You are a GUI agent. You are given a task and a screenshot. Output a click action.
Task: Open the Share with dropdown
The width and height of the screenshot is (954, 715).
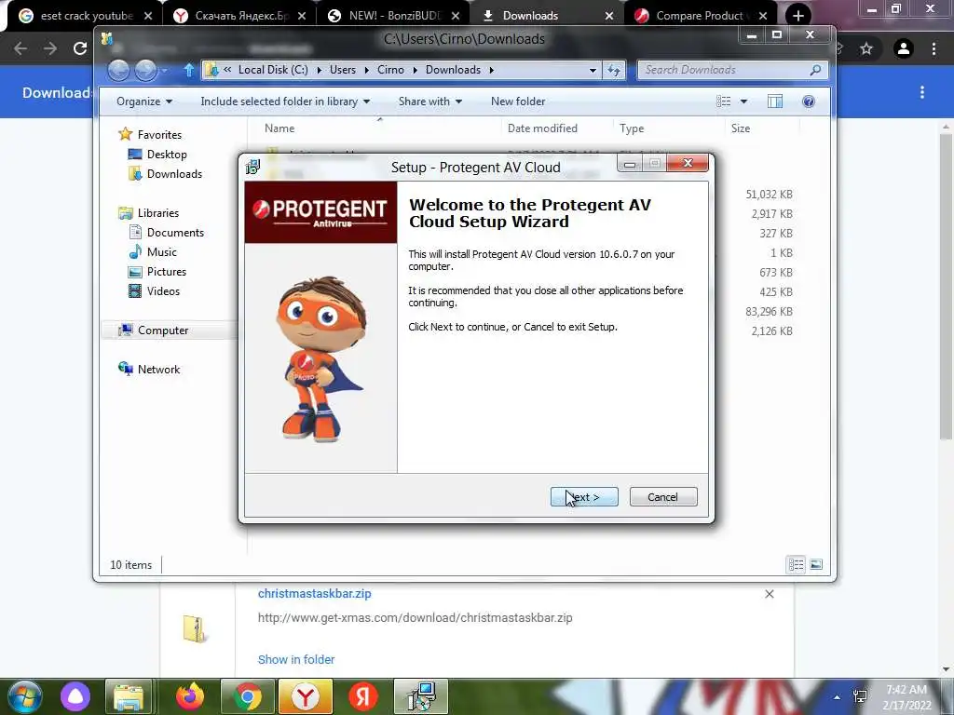click(x=430, y=101)
